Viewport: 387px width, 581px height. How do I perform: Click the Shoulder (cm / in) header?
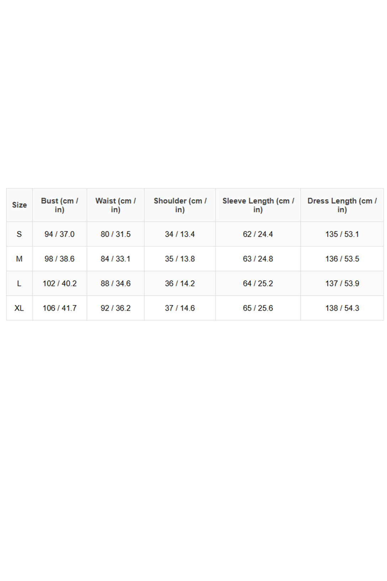180,205
